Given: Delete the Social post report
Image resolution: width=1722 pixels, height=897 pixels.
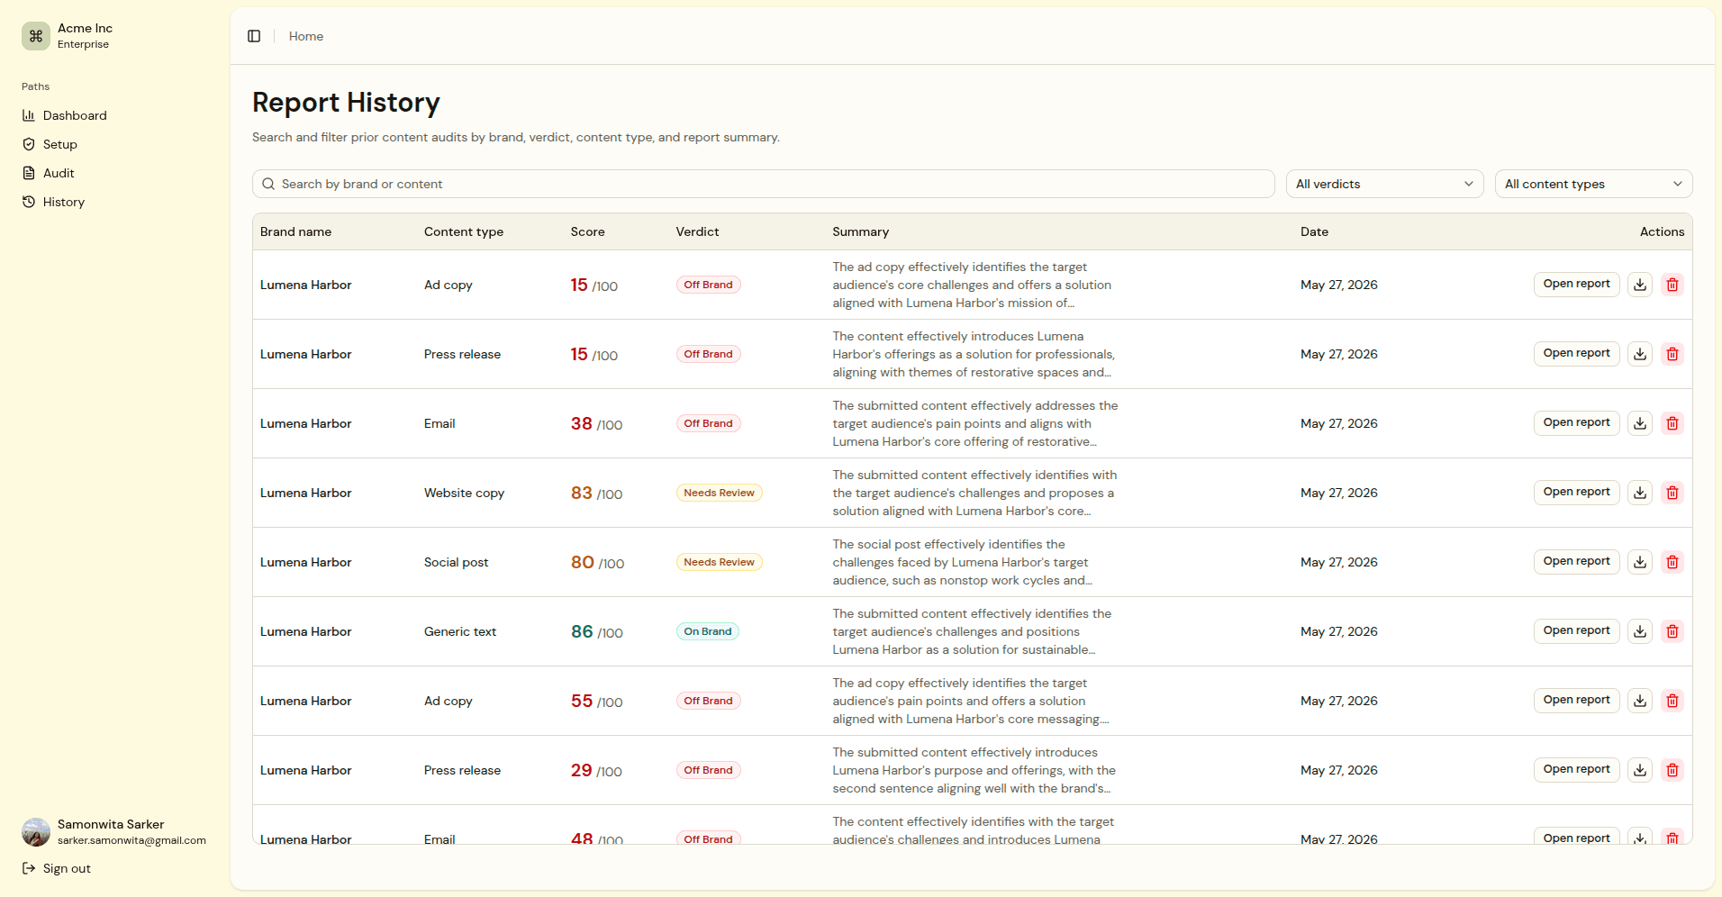Looking at the screenshot, I should pyautogui.click(x=1672, y=562).
